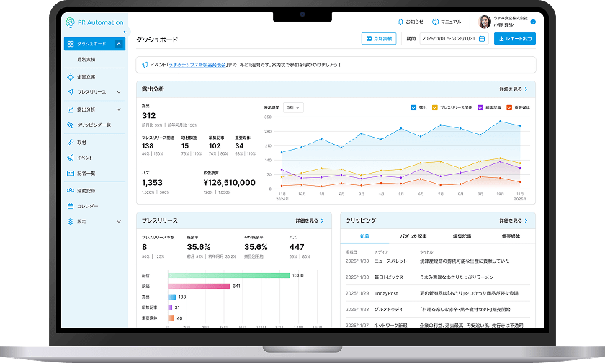Image resolution: width=605 pixels, height=363 pixels.
Task: Open クリッピング一覧 paperclip icon
Action: tap(71, 125)
